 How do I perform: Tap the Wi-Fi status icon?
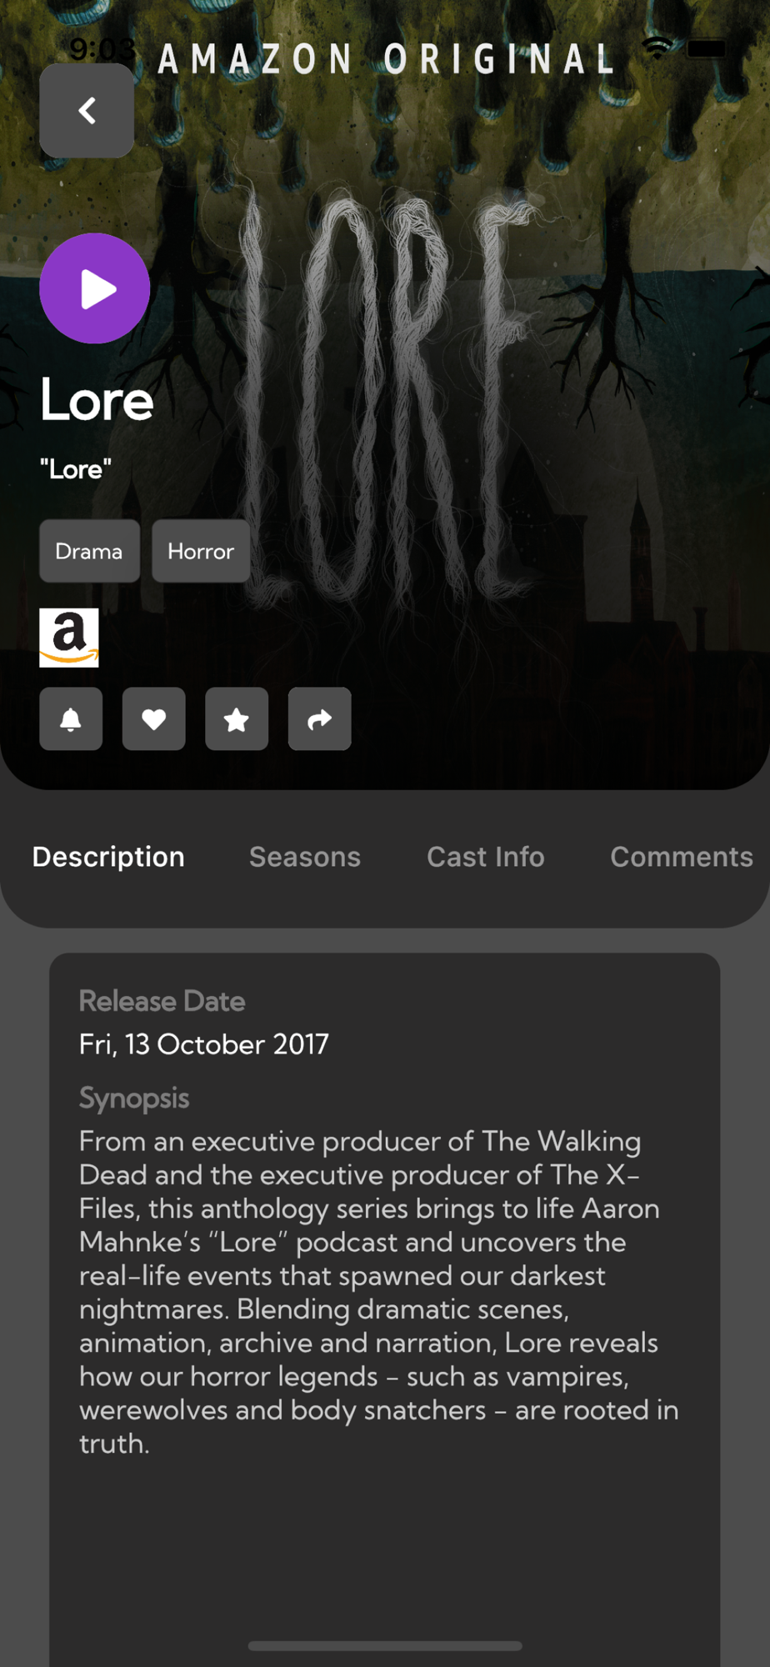click(x=657, y=48)
